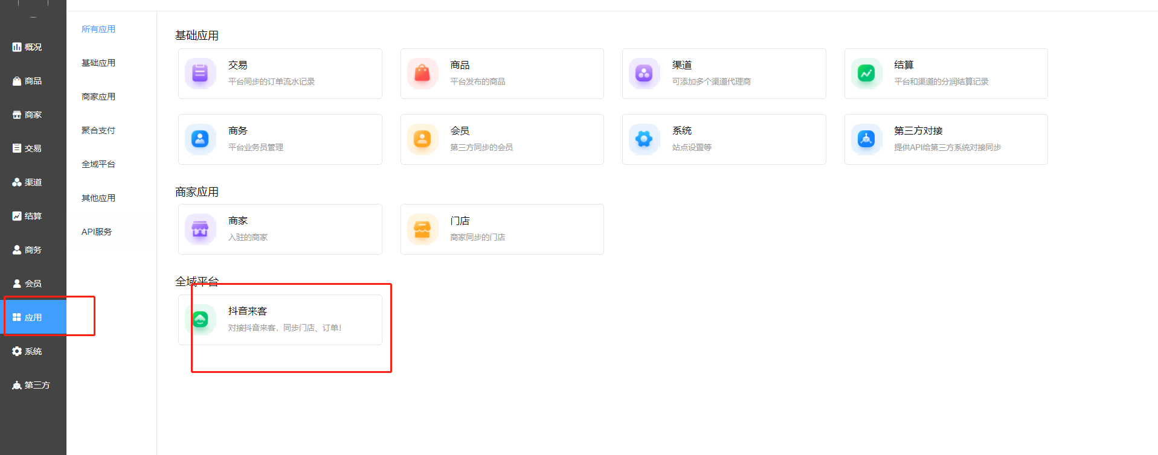
Task: Click the red shopping bag 商品 icon
Action: tap(422, 74)
